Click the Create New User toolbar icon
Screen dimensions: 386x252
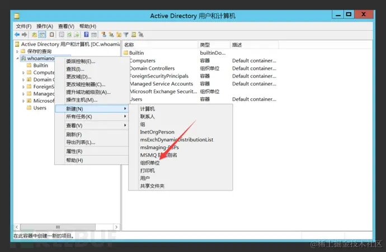(103, 35)
